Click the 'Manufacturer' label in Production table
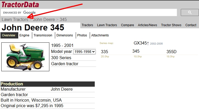Screen dimensions: 199x110 point(13,89)
